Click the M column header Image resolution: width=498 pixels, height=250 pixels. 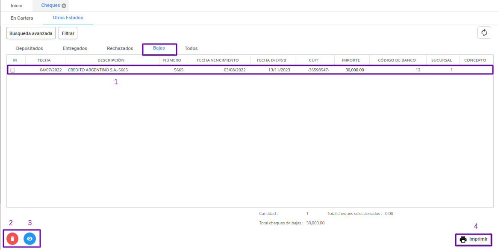(15, 60)
